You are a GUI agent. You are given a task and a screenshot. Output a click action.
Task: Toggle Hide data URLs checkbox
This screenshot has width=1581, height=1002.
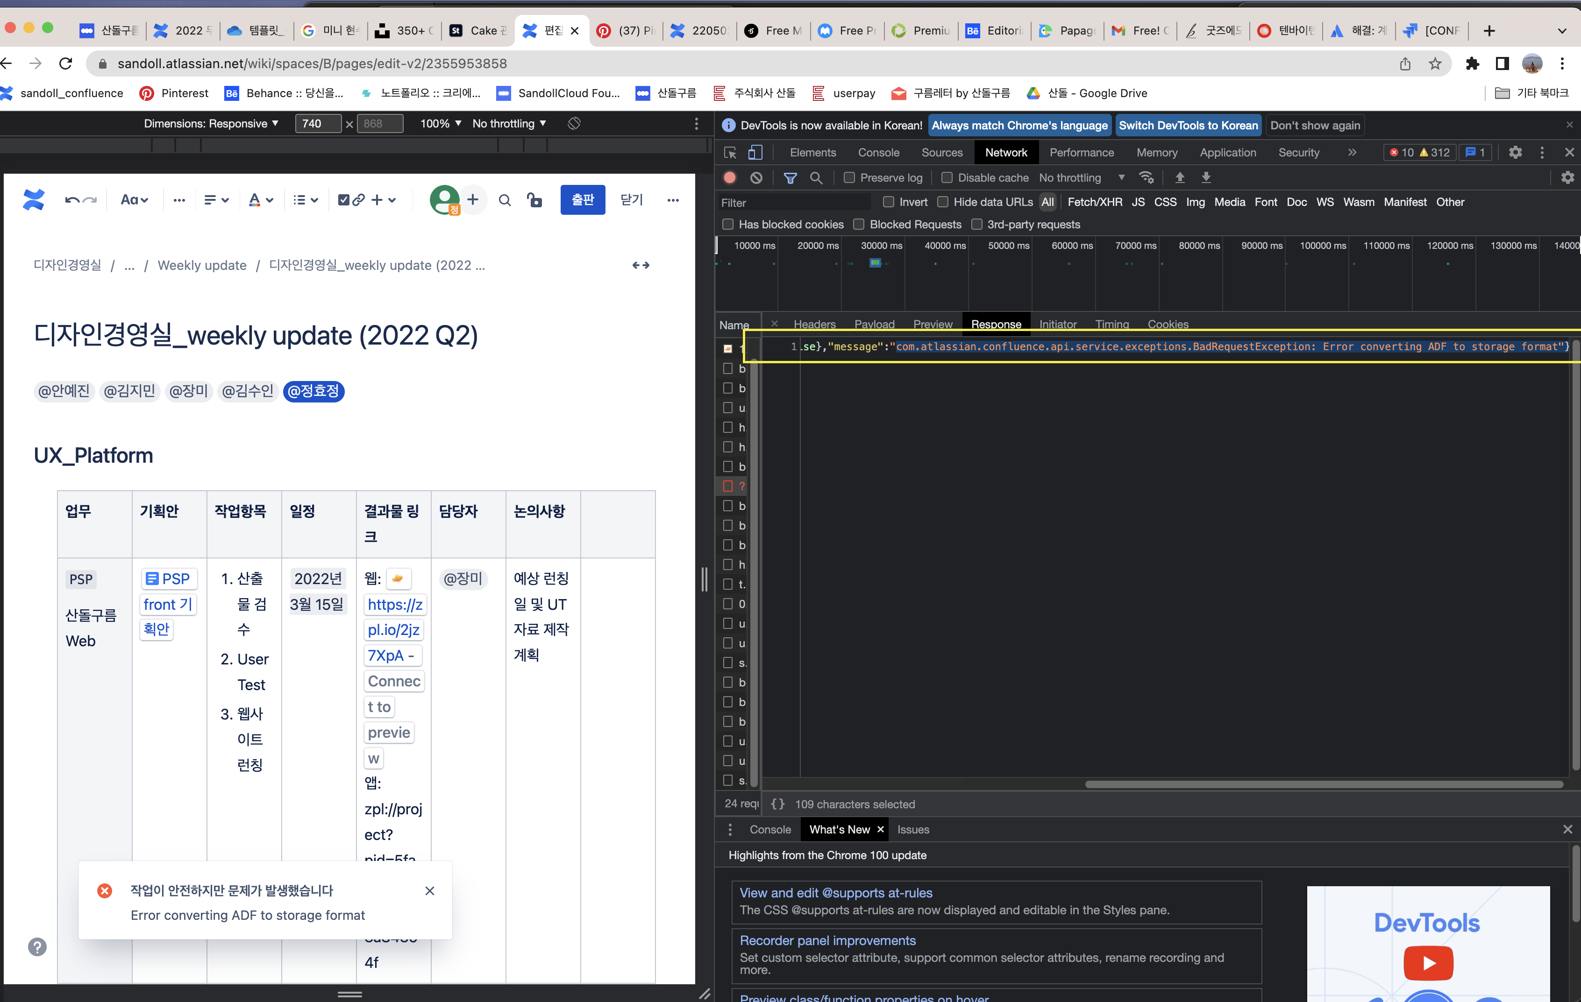[943, 202]
